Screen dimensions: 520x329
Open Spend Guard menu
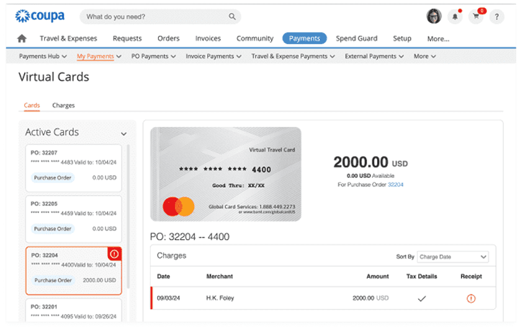(357, 38)
